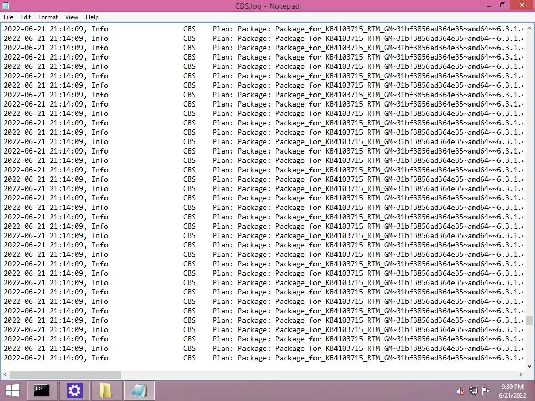The width and height of the screenshot is (535, 401).
Task: Minimize the CBS.log Notepad window
Action: click(x=489, y=5)
